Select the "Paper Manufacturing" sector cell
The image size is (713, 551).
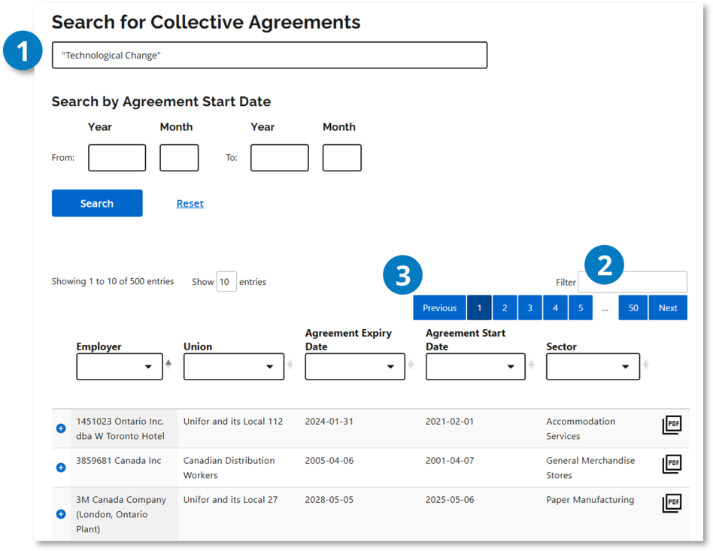click(x=590, y=500)
